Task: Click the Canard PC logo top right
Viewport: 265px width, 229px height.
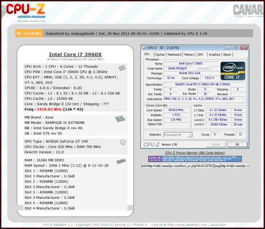Action: (248, 10)
